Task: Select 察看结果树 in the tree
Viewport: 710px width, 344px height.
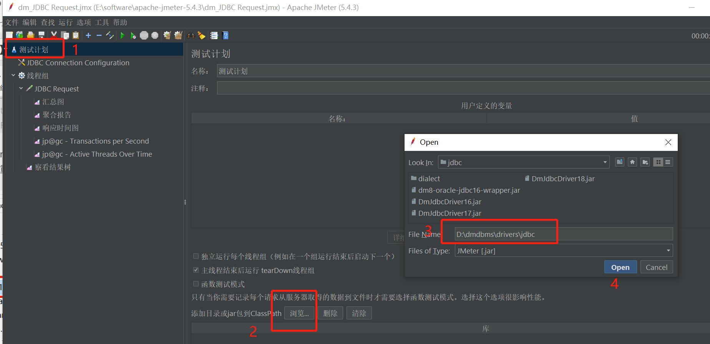Action: pos(53,167)
